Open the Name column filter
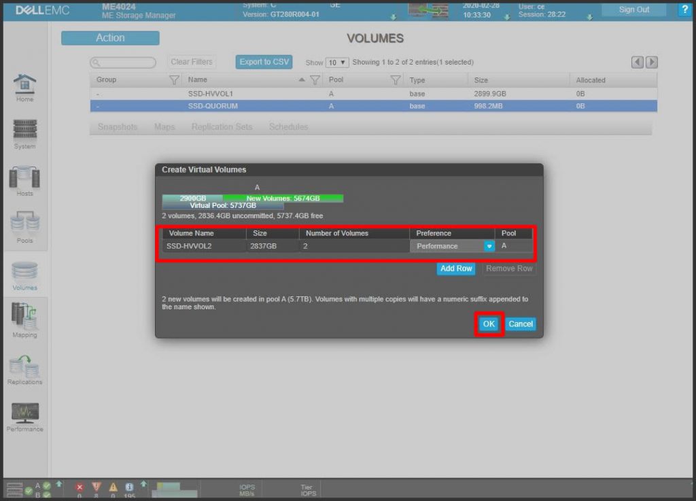This screenshot has width=696, height=501. [x=315, y=80]
